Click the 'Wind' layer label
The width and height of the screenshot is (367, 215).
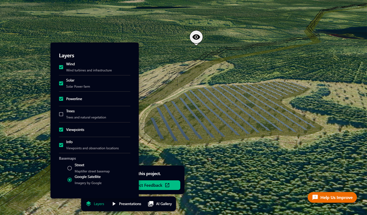tap(70, 64)
